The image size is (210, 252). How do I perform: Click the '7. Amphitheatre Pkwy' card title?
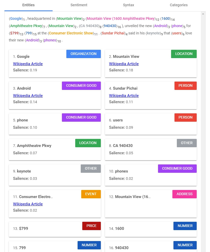32,146
